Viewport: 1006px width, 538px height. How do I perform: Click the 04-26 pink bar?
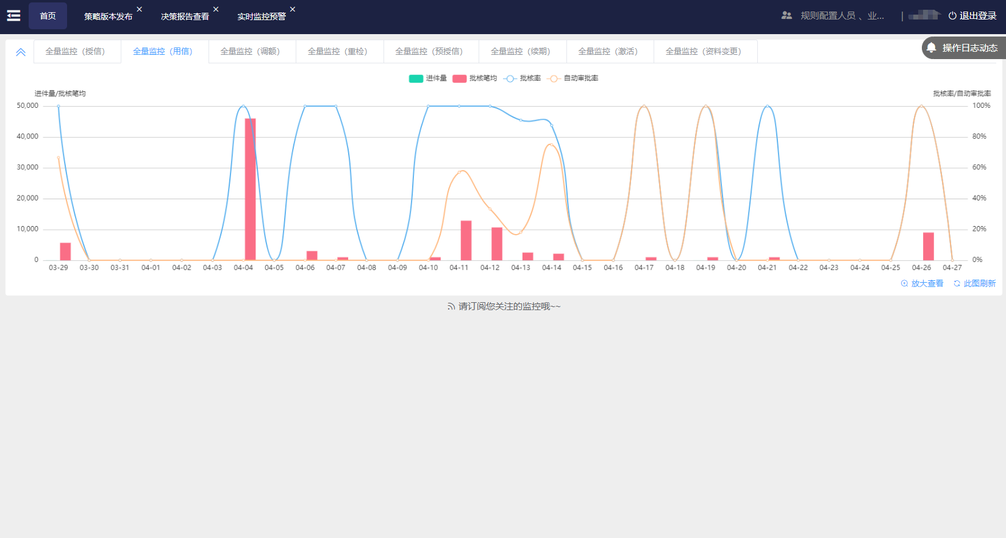pos(928,246)
